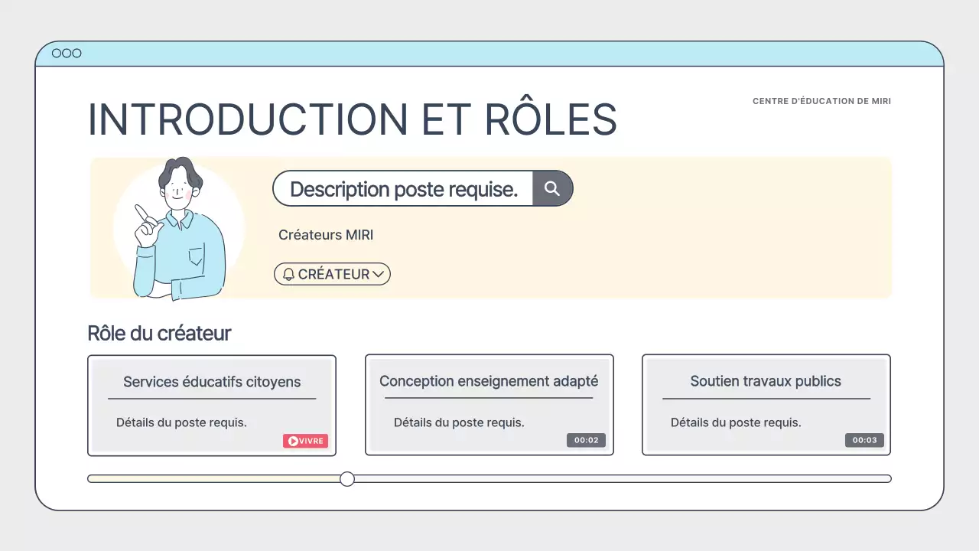
Task: Select the Soutien travaux publics card
Action: (x=766, y=405)
